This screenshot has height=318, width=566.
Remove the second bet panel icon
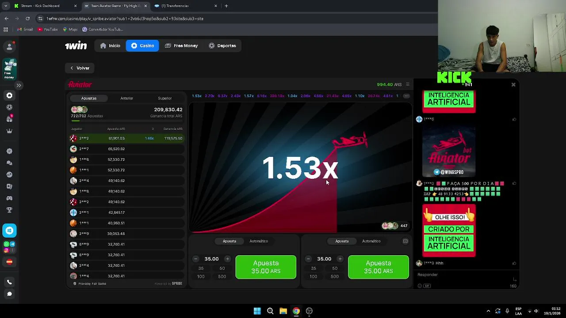click(405, 241)
